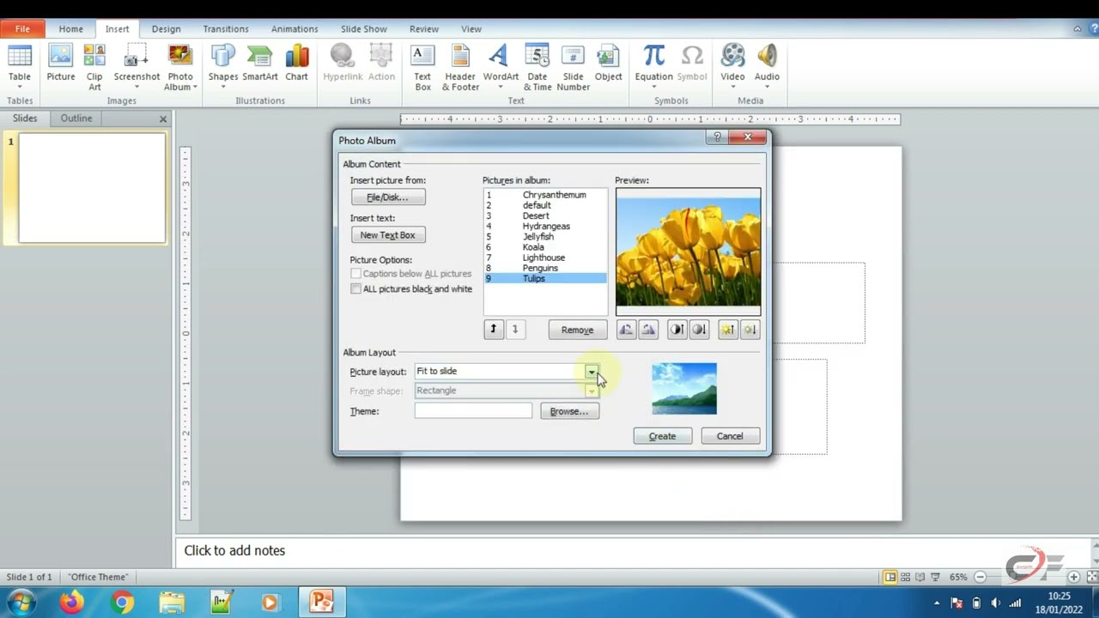This screenshot has width=1099, height=618.
Task: Open Windows Start menu
Action: coord(21,603)
